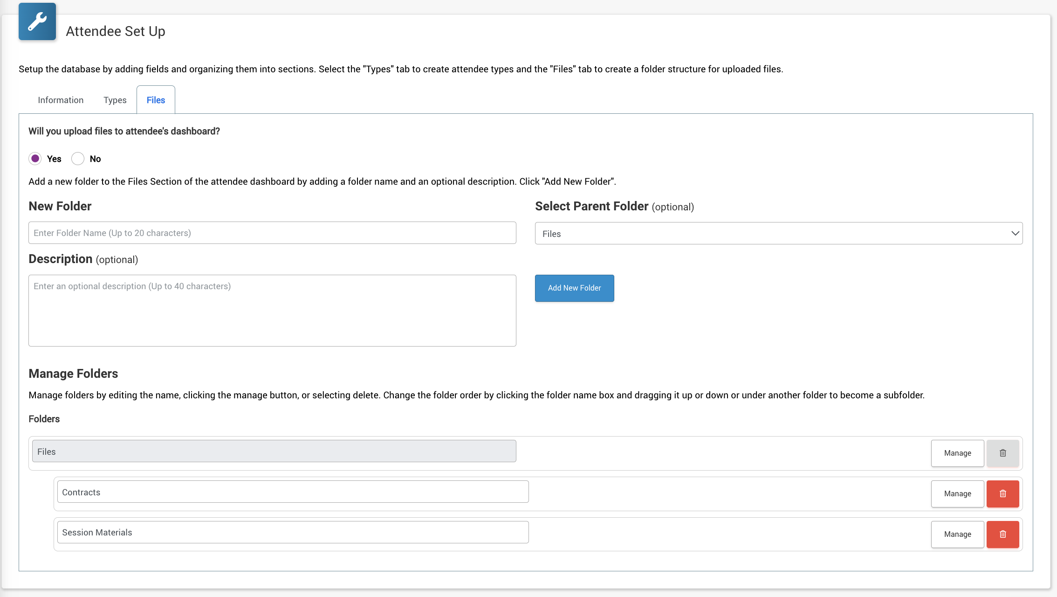Viewport: 1057px width, 597px height.
Task: Edit the Session Materials name box
Action: click(x=293, y=532)
